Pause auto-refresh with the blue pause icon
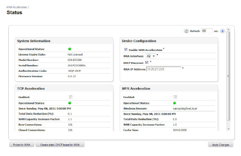Image resolution: width=241 pixels, height=156 pixels. click(223, 31)
